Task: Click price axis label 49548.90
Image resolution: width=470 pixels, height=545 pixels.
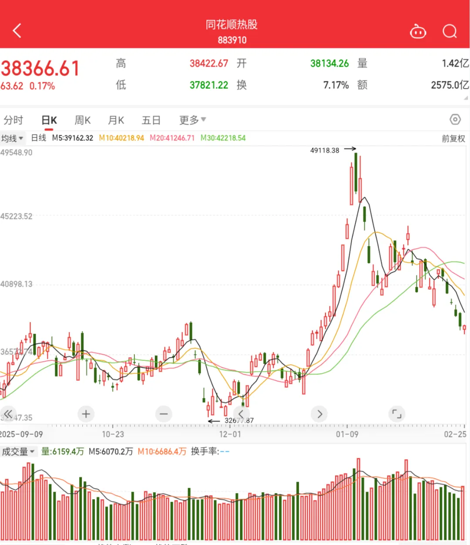Action: 17,153
